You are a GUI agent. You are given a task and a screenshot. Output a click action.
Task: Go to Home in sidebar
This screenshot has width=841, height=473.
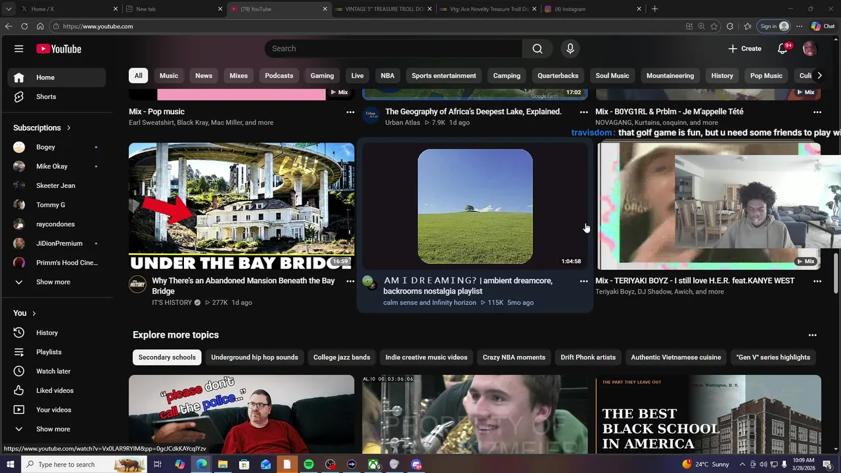(57, 78)
